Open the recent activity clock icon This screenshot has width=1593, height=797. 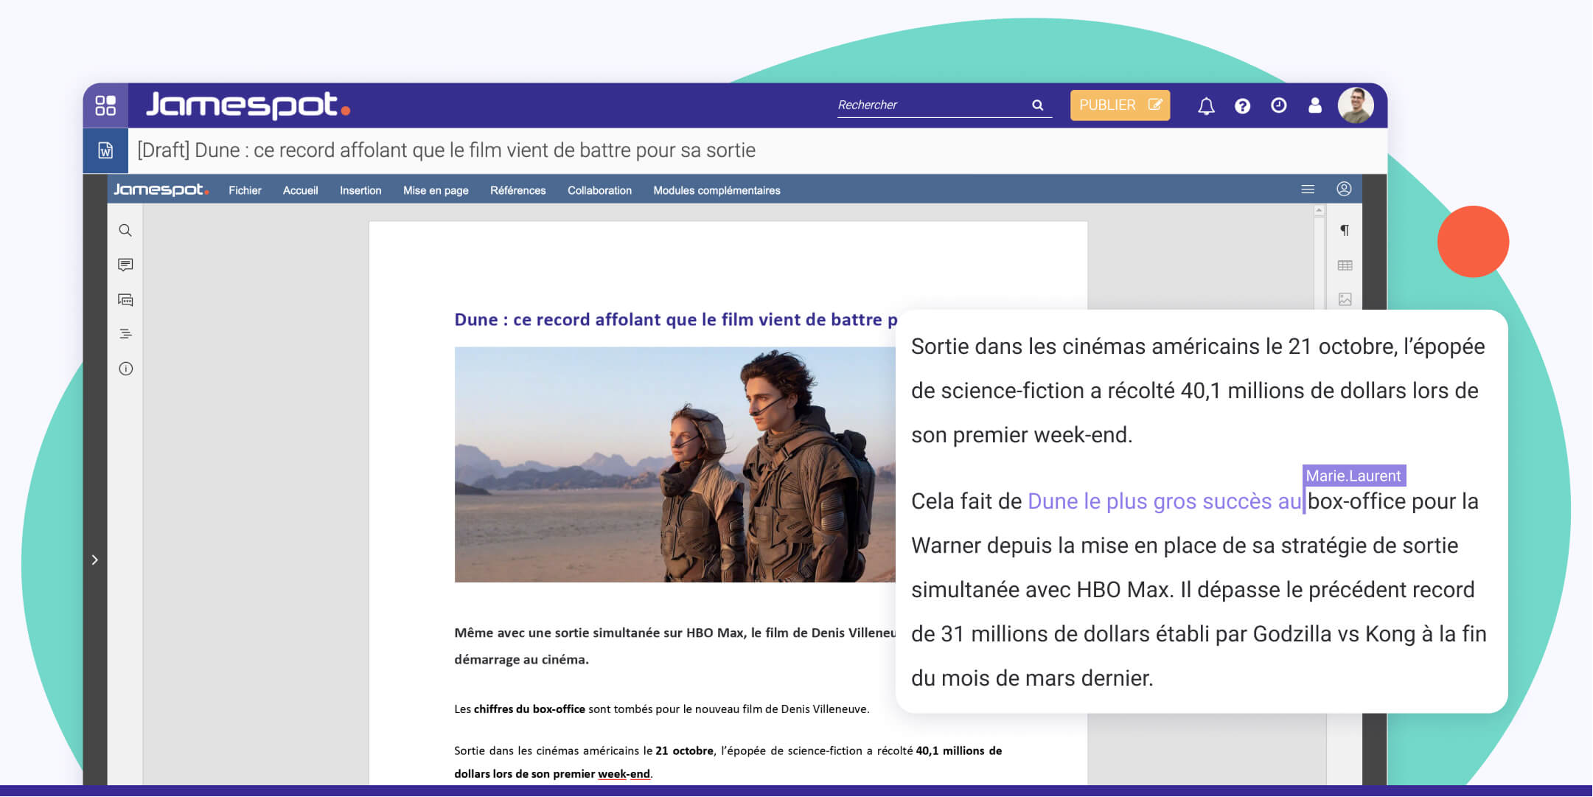tap(1278, 105)
